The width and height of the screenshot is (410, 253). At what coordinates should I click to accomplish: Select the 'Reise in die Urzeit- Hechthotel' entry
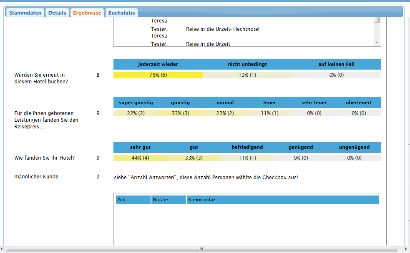click(223, 29)
